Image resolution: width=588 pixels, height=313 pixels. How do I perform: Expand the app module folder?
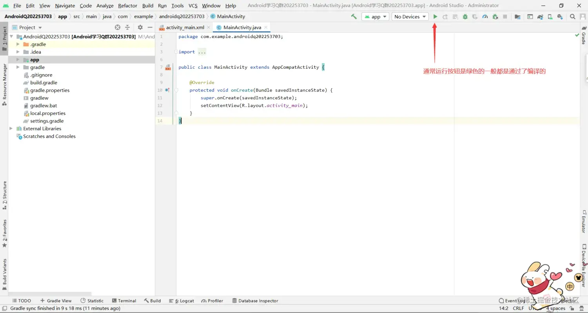18,60
